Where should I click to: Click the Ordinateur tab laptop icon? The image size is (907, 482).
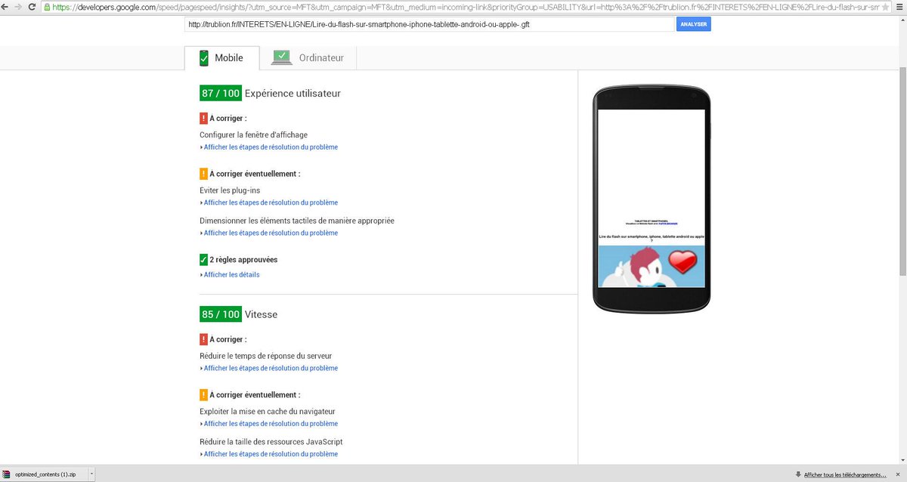click(282, 57)
